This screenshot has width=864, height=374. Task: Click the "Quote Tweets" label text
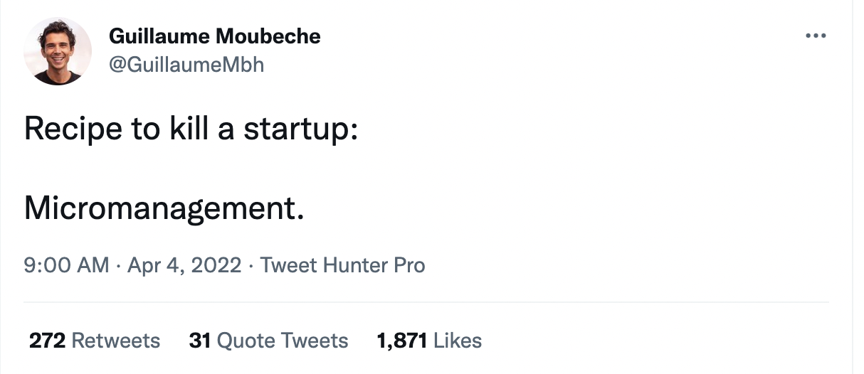(x=283, y=341)
